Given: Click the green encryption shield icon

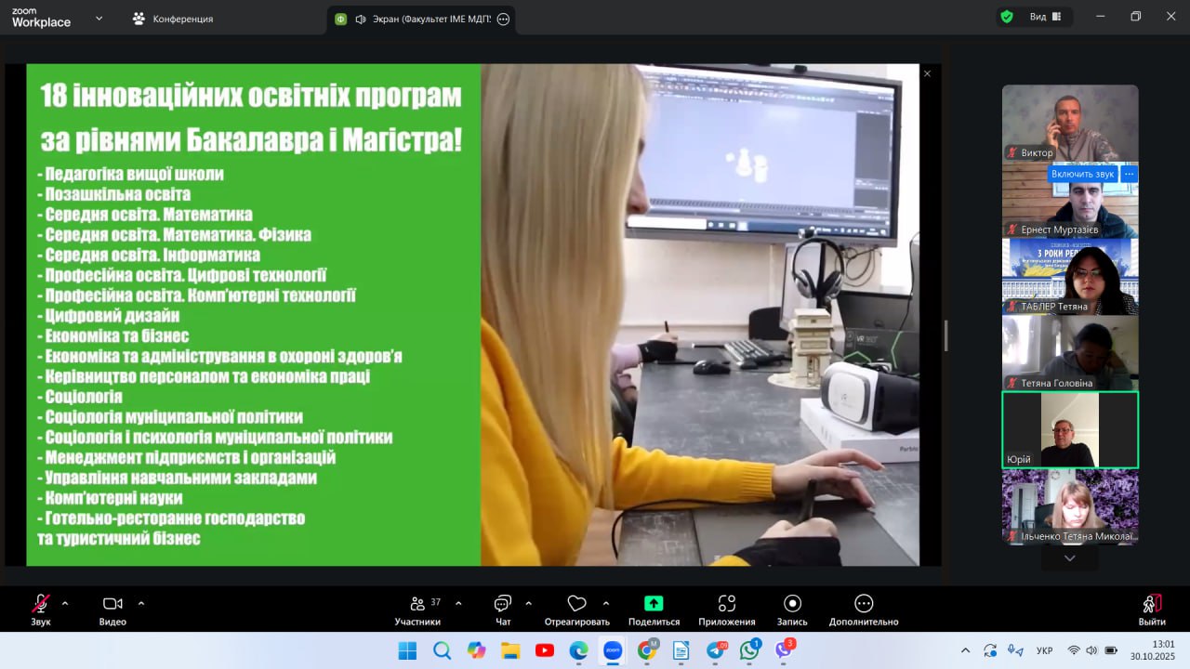Looking at the screenshot, I should pyautogui.click(x=1007, y=17).
